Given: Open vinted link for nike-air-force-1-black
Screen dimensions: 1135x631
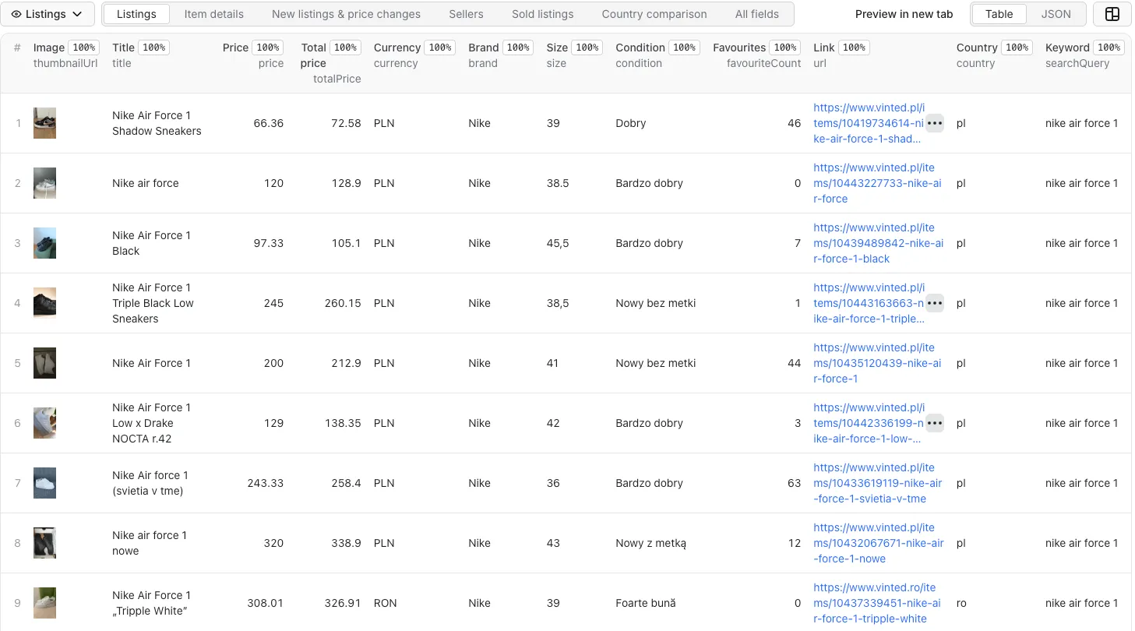Looking at the screenshot, I should click(878, 243).
